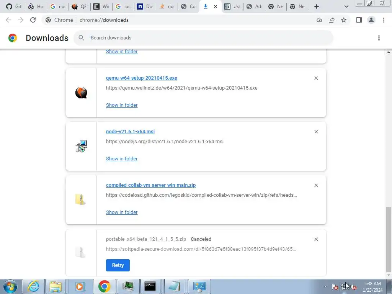Bookmark this page with star icon
This screenshot has height=294, width=392.
pos(344,20)
